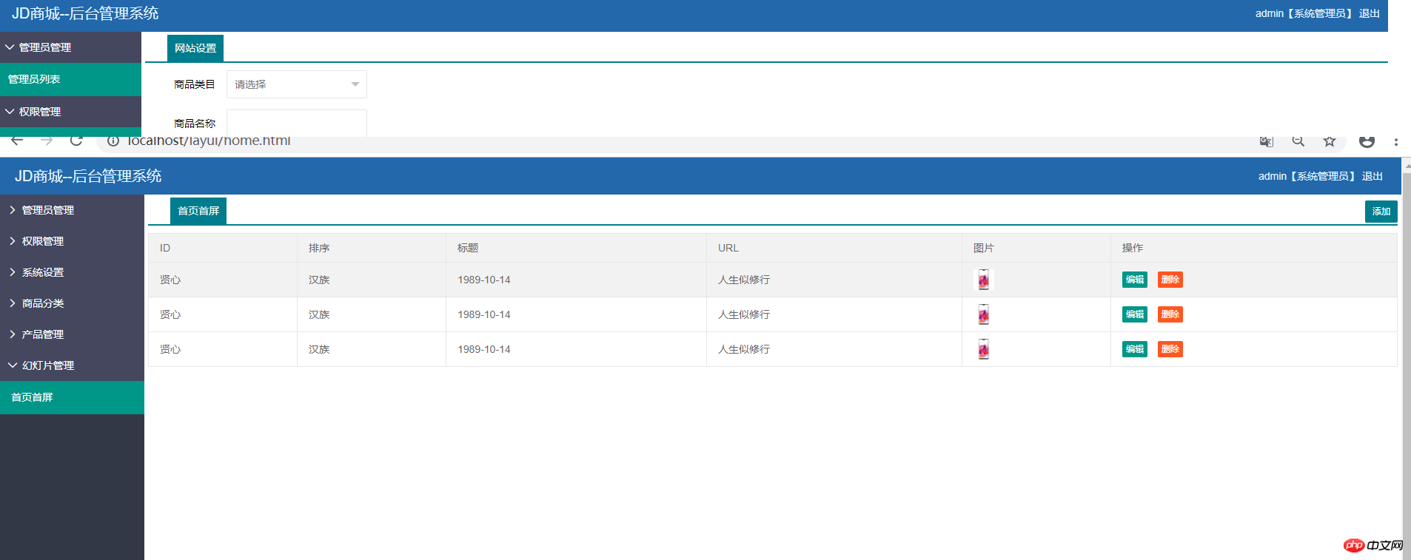
Task: Open the browser three-dot menu
Action: click(1396, 141)
